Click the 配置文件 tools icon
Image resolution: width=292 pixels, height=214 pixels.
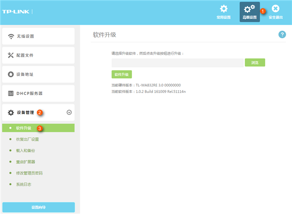[x=11, y=55]
